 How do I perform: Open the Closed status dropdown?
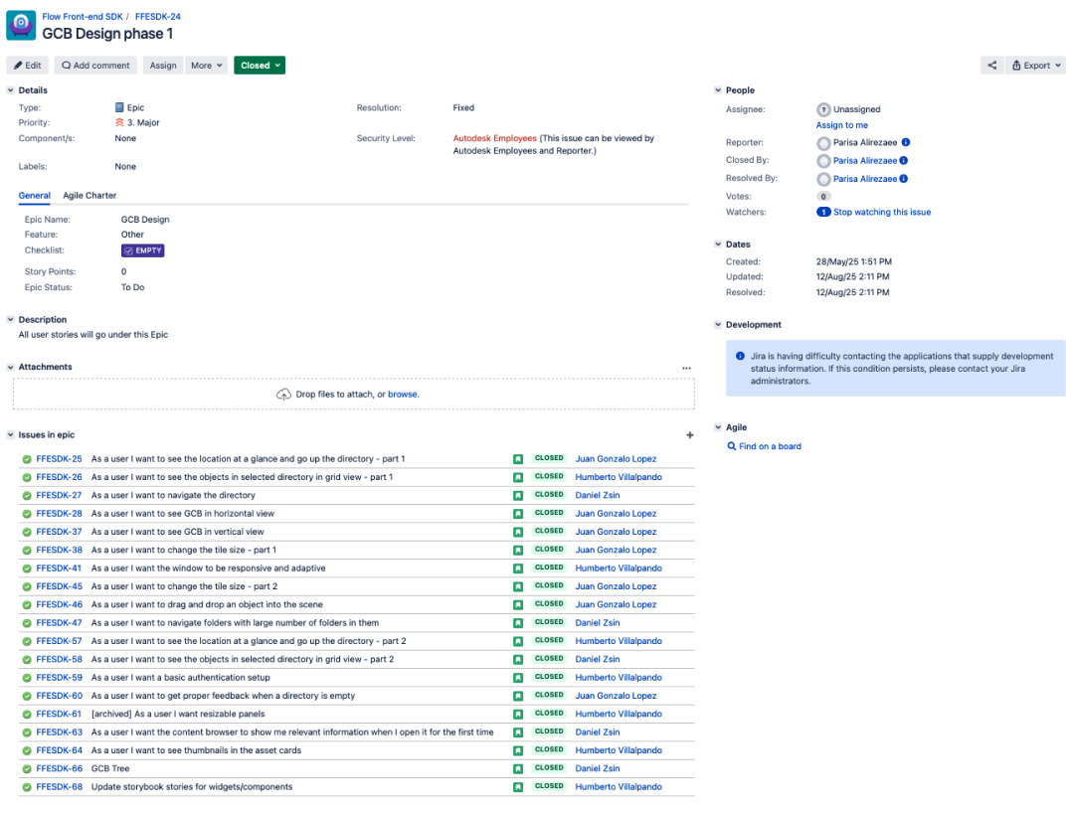(260, 66)
